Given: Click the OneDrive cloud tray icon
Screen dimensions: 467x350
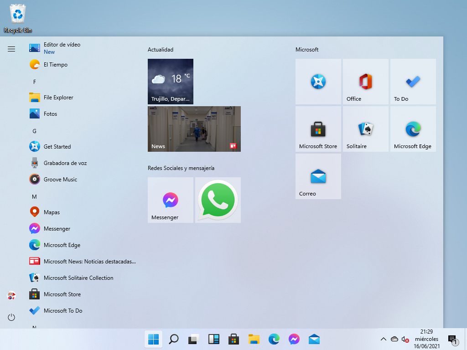Looking at the screenshot, I should (394, 339).
